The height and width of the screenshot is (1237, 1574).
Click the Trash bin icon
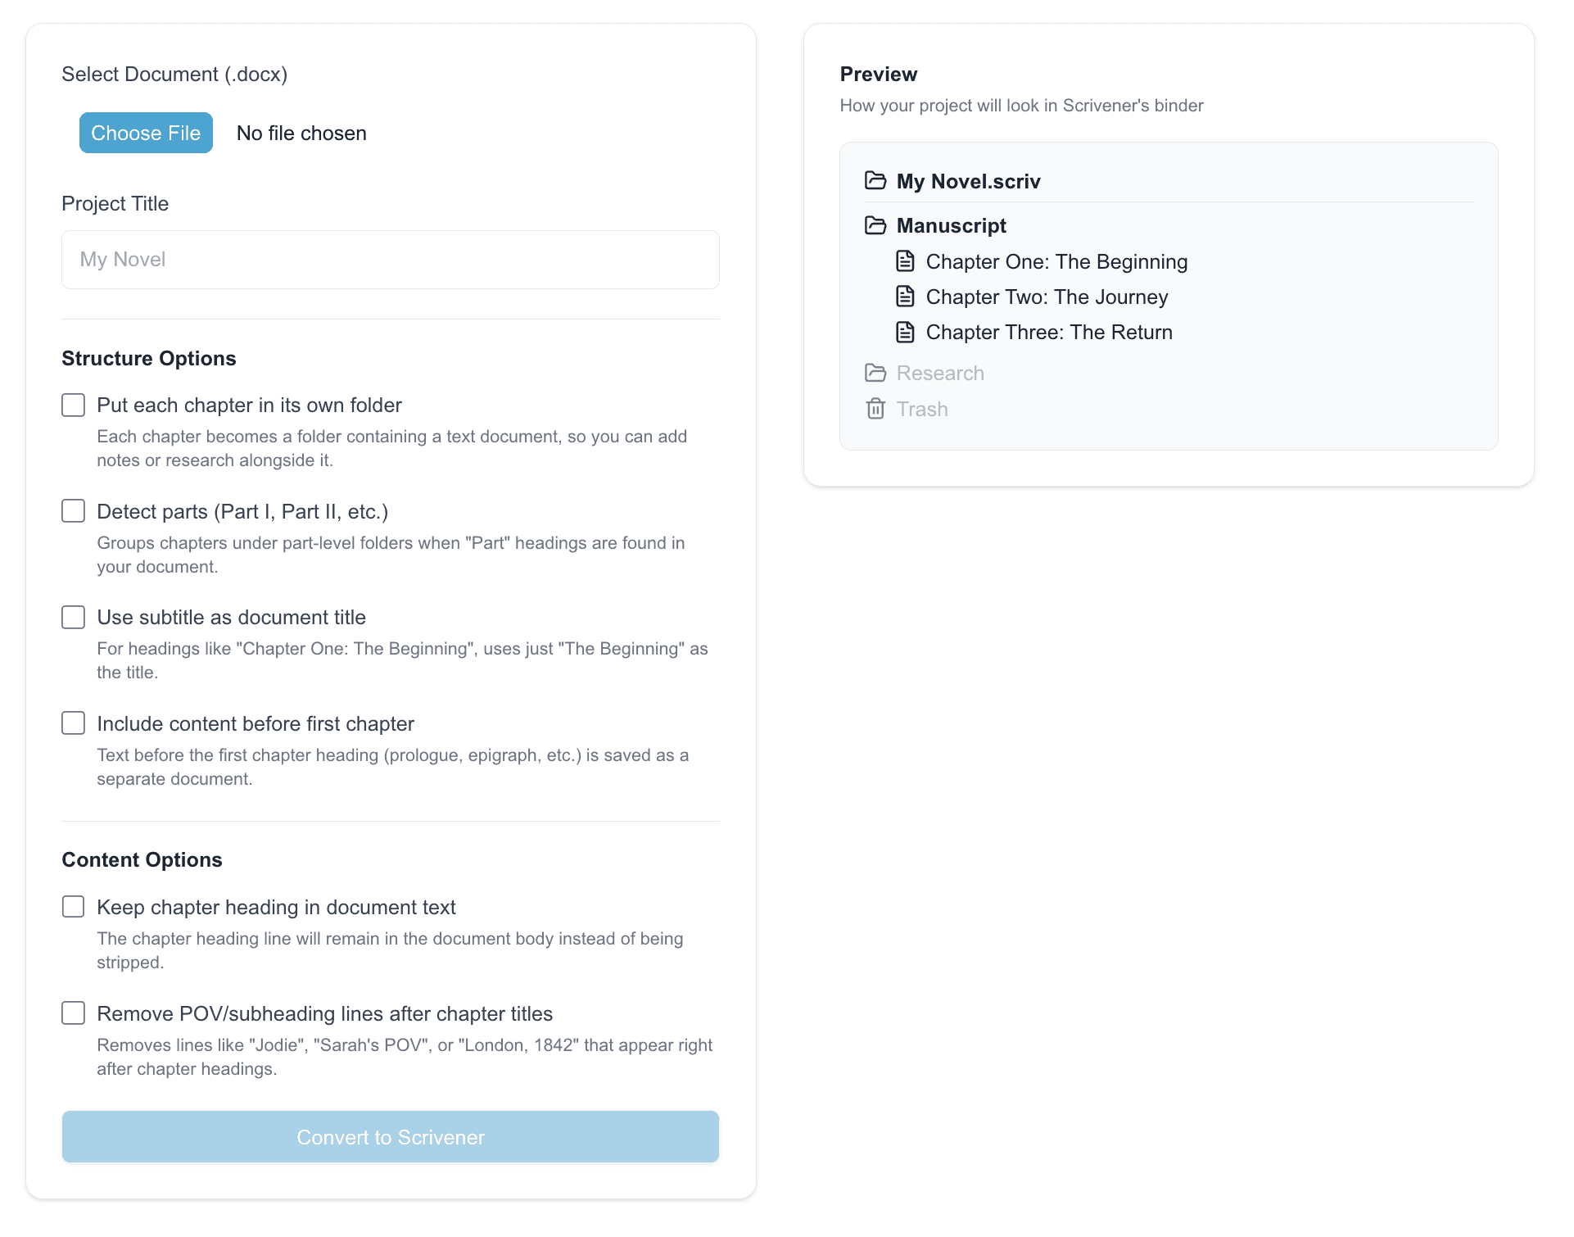[875, 409]
